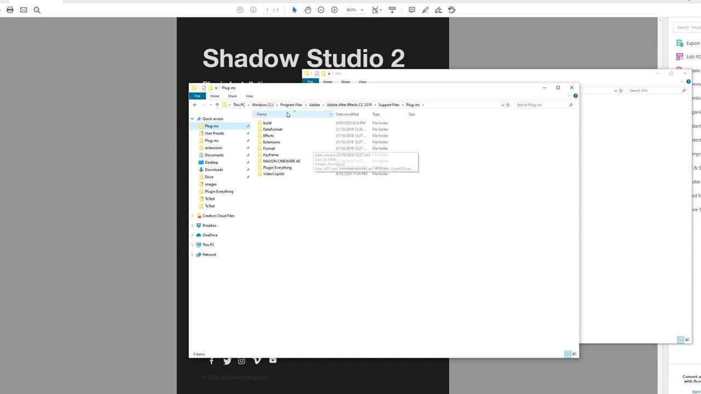This screenshot has width=701, height=394.
Task: Open the email document icon
Action: [x=24, y=10]
